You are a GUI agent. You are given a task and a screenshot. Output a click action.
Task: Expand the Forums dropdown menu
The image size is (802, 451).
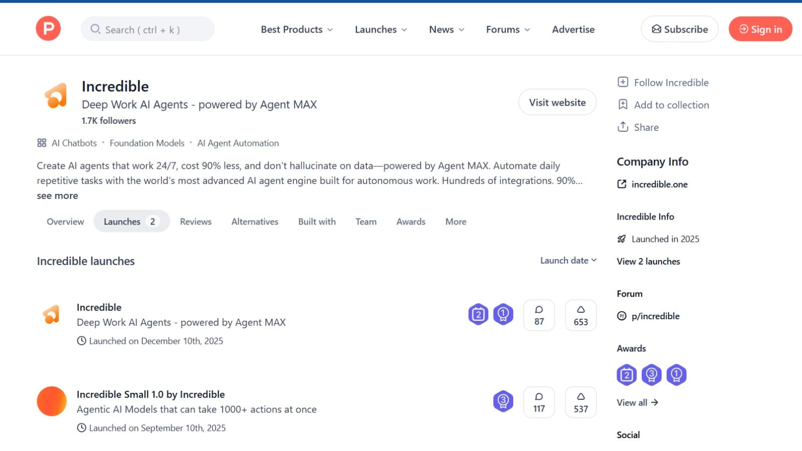pyautogui.click(x=508, y=30)
